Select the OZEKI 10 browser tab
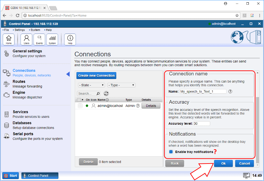Viewport: 264px width, 181px height. pos(25,8)
